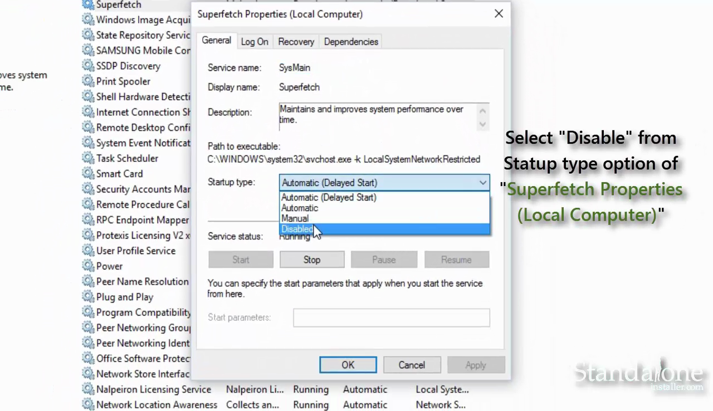Click gear icon beside Windows Image Acquisition
The width and height of the screenshot is (713, 411).
tap(88, 19)
